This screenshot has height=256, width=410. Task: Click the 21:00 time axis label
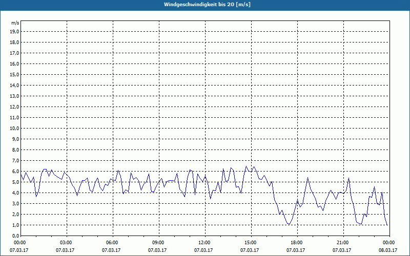343,243
